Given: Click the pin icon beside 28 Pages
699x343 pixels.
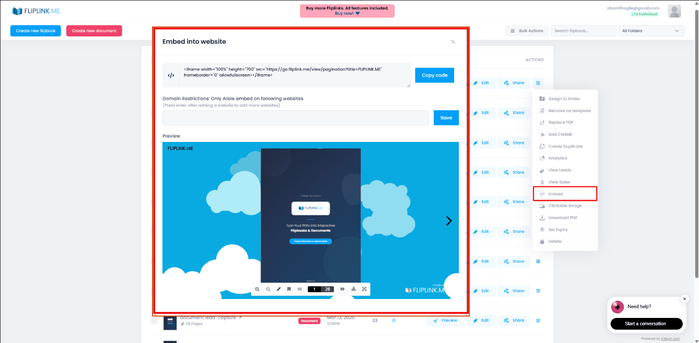Looking at the screenshot, I should pyautogui.click(x=182, y=324).
